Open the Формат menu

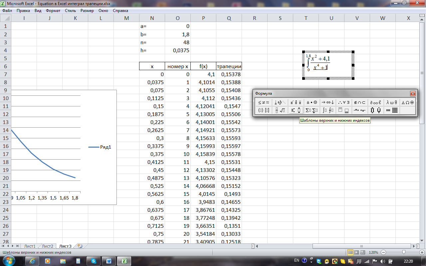[x=53, y=11]
